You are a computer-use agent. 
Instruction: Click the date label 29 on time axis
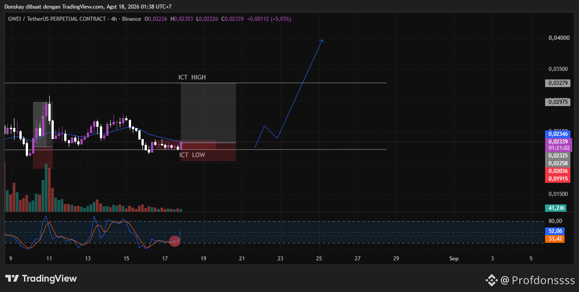396,259
